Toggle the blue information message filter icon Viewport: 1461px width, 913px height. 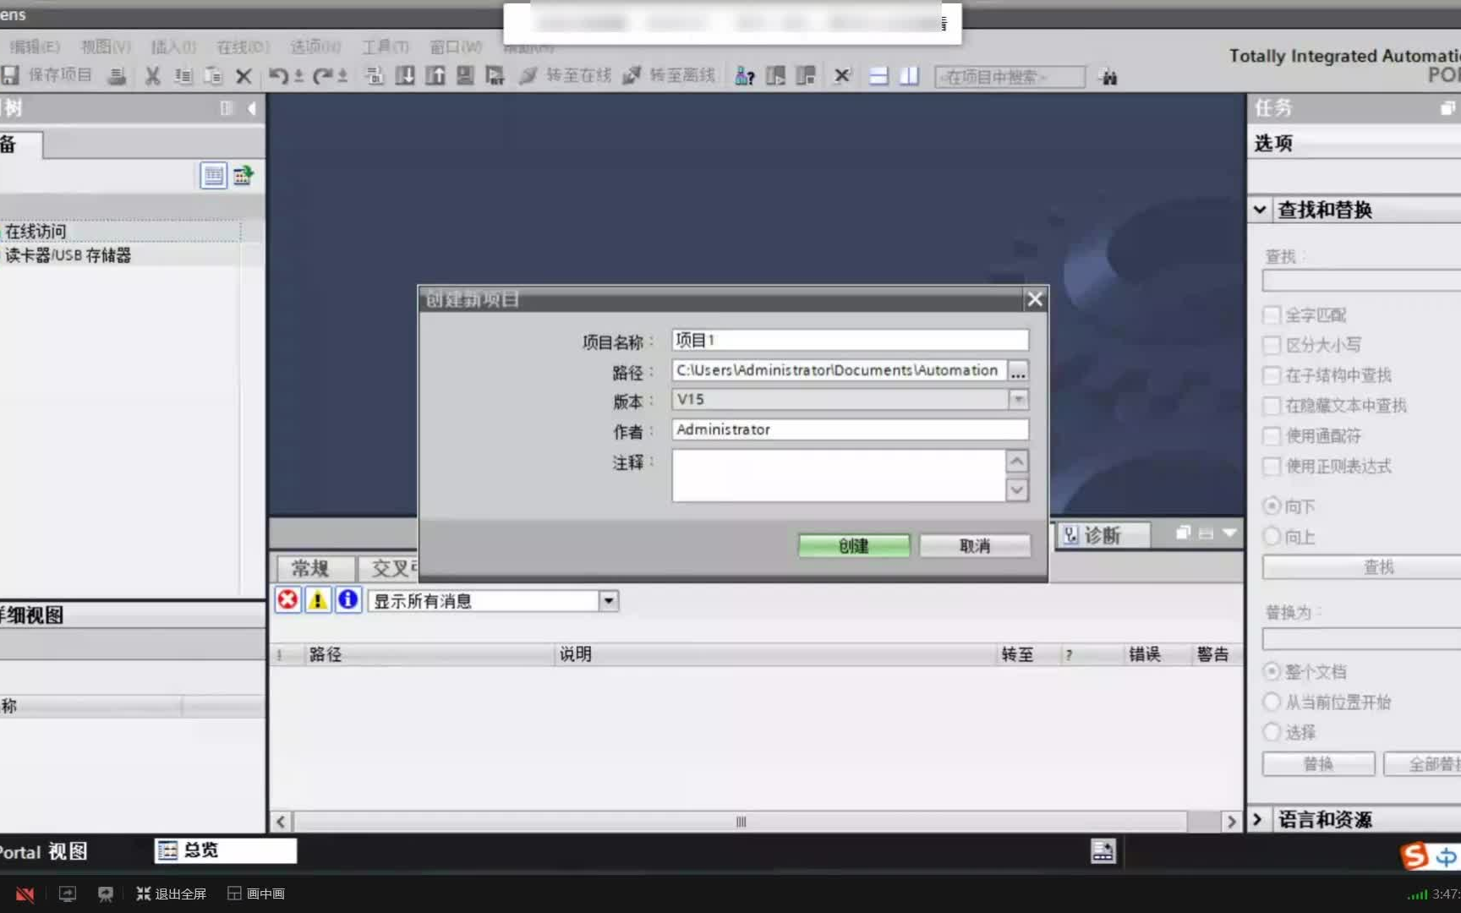[x=347, y=600]
